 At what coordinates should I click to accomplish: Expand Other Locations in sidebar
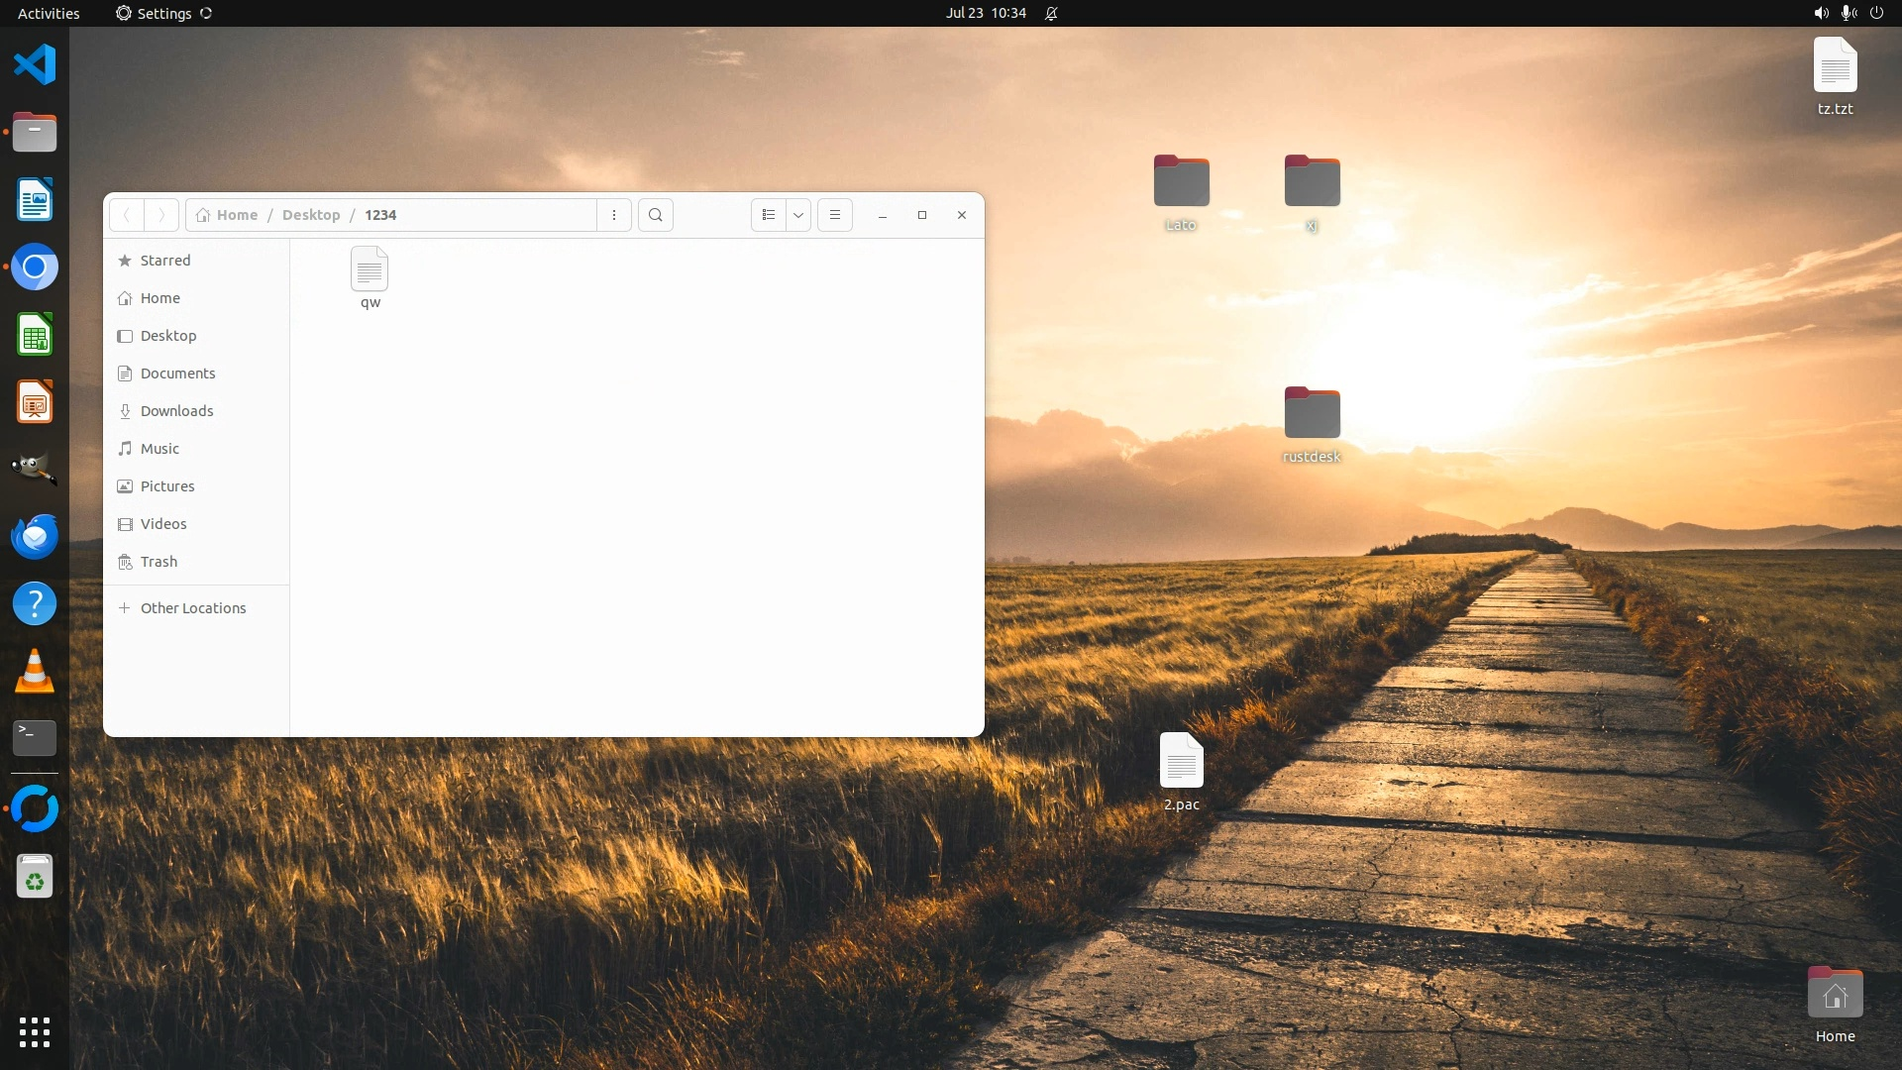193,608
